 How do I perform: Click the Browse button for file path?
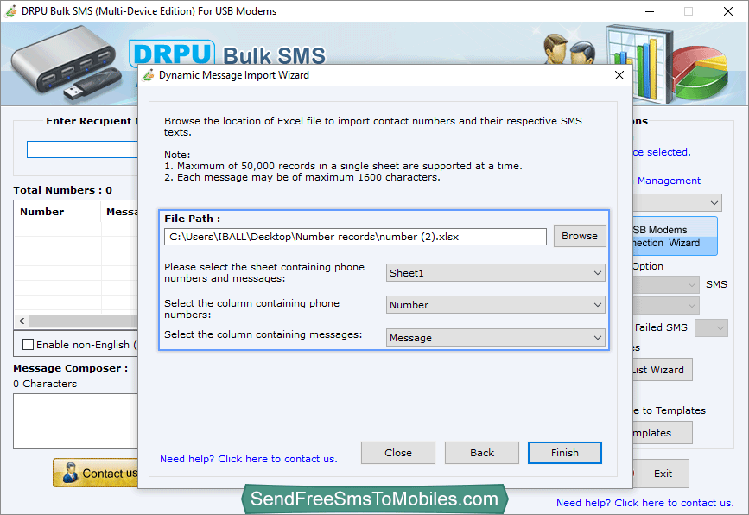(580, 236)
